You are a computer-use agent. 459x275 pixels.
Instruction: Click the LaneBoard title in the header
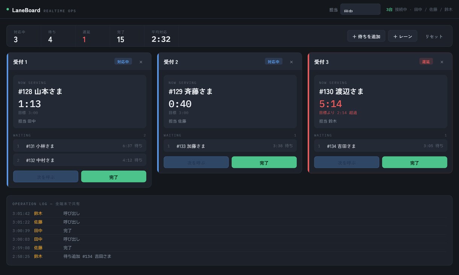click(x=26, y=10)
